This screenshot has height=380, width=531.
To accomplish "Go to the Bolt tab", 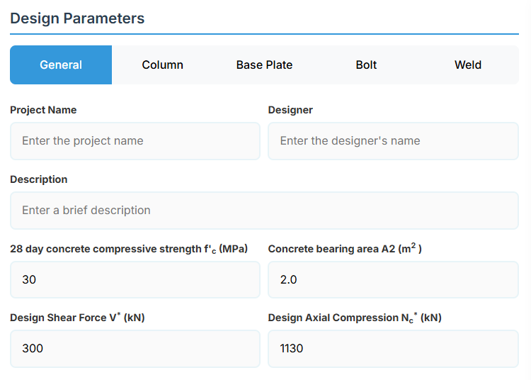I will (x=366, y=65).
